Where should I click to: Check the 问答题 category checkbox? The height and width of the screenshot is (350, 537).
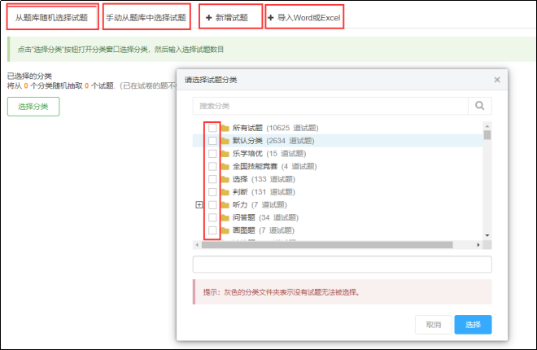click(x=212, y=217)
